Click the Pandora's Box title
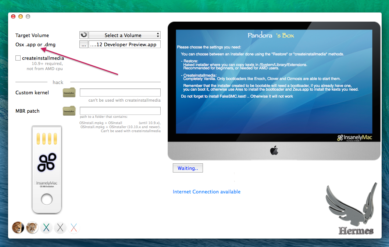 point(271,36)
